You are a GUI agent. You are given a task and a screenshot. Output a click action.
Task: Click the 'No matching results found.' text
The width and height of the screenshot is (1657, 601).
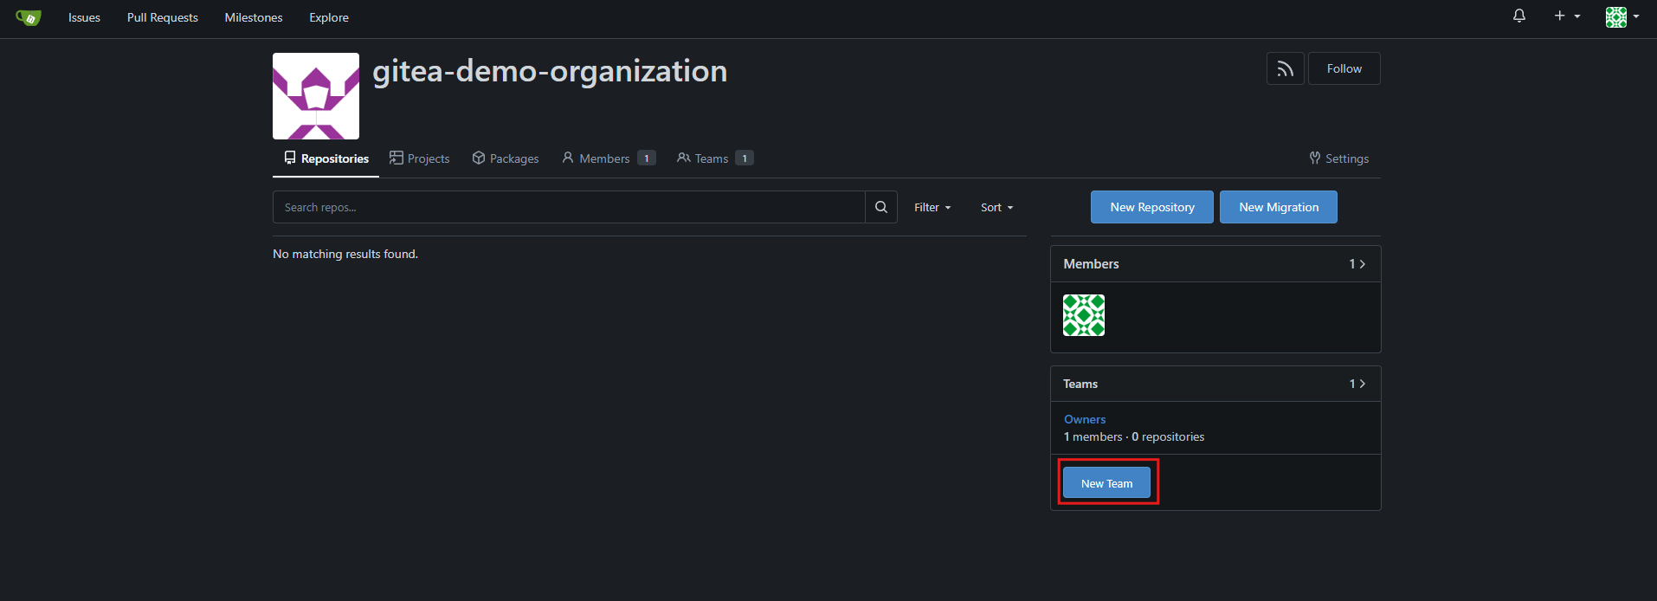[x=345, y=254]
